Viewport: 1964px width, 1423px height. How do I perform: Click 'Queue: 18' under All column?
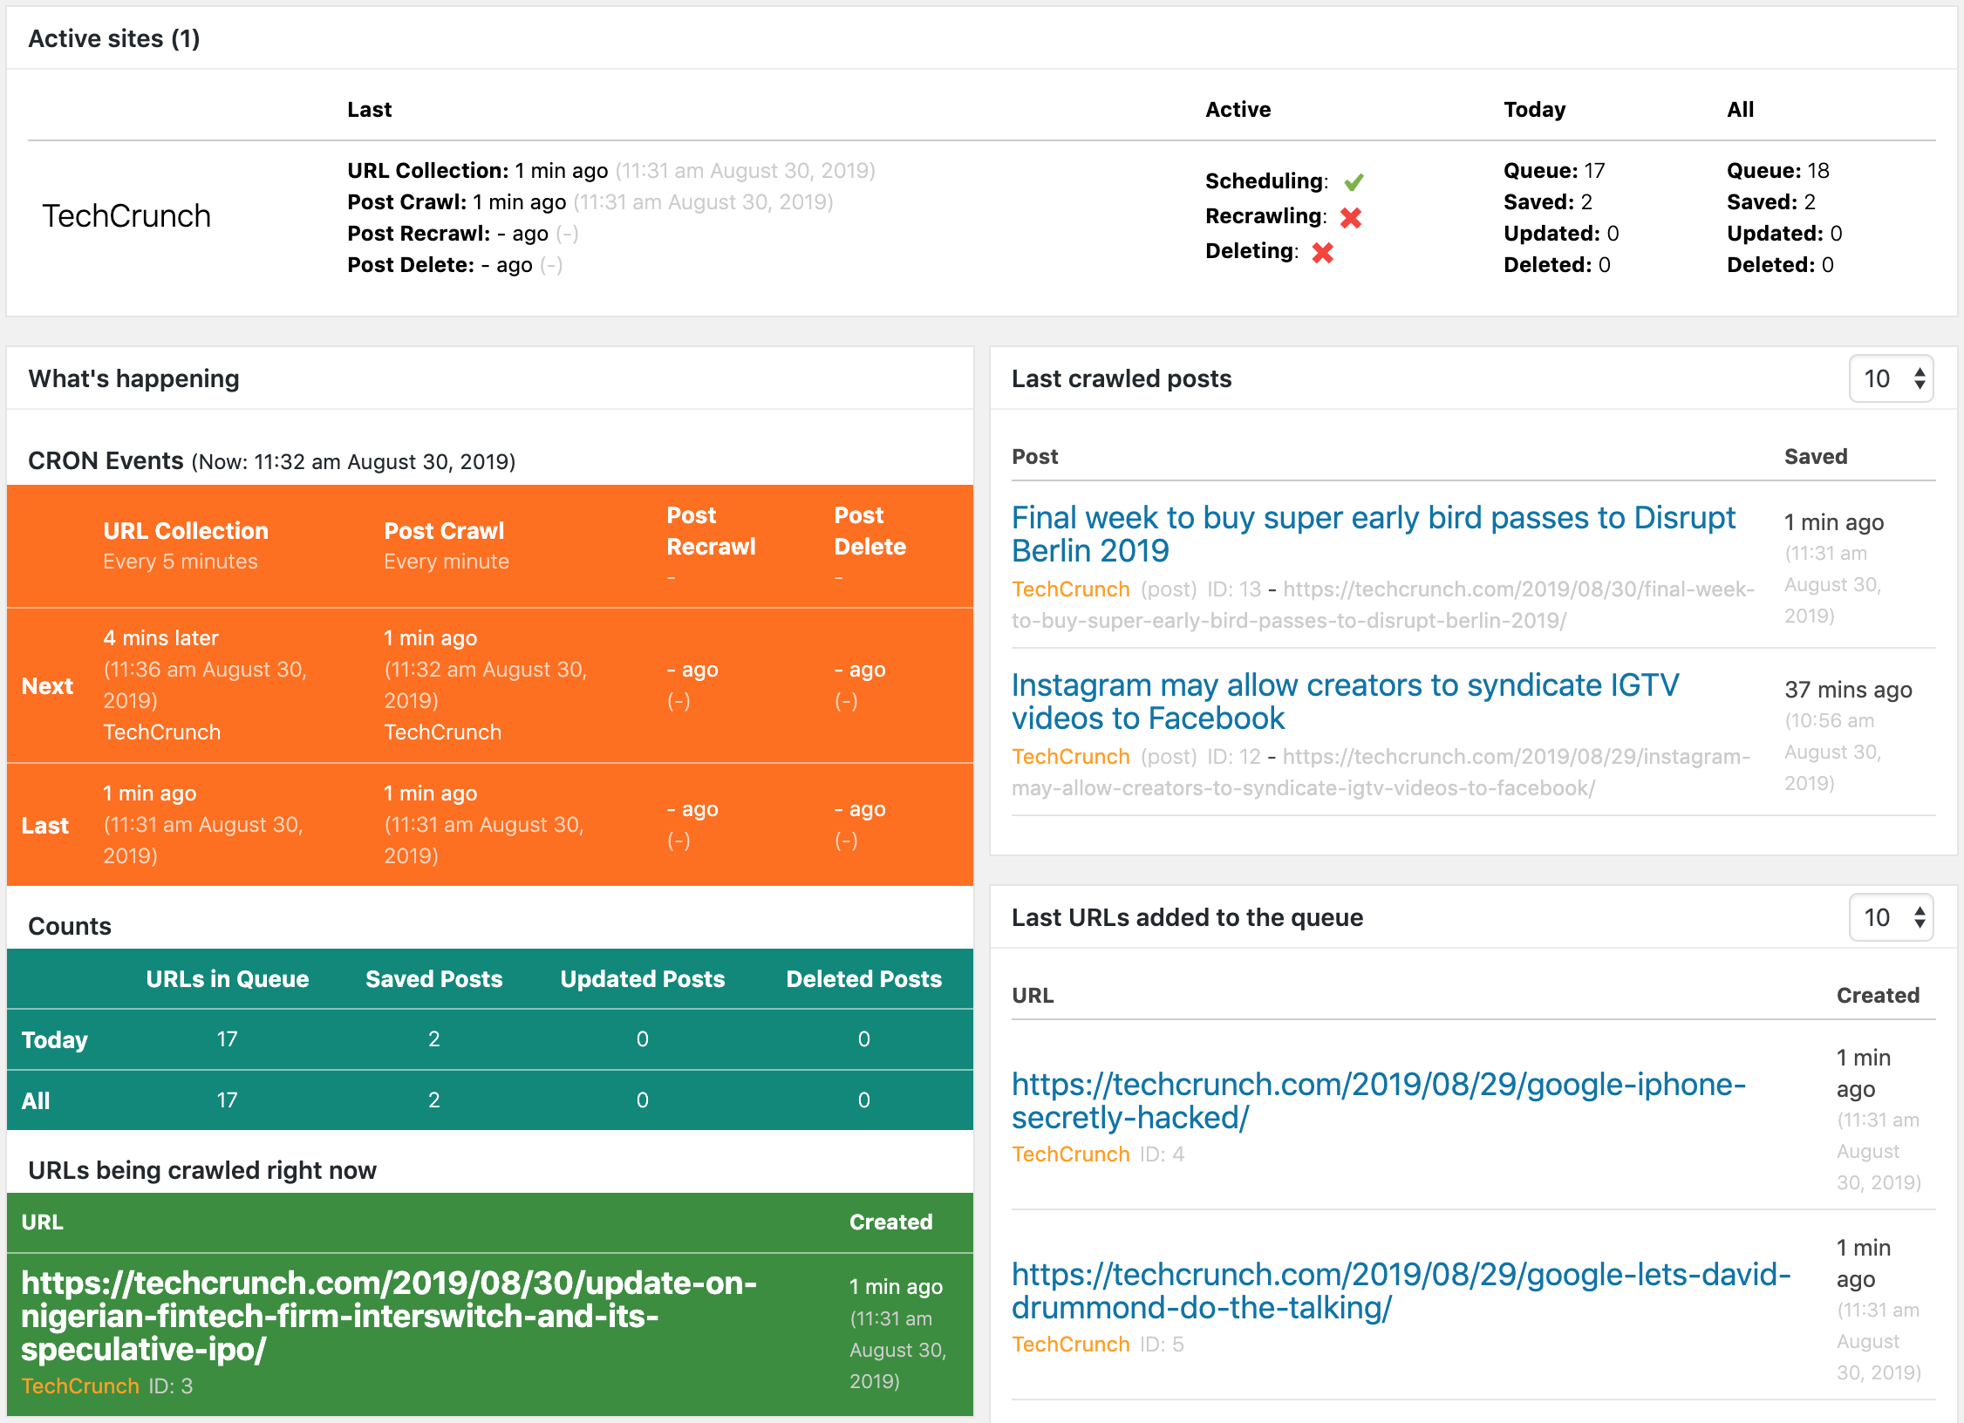(x=1777, y=171)
